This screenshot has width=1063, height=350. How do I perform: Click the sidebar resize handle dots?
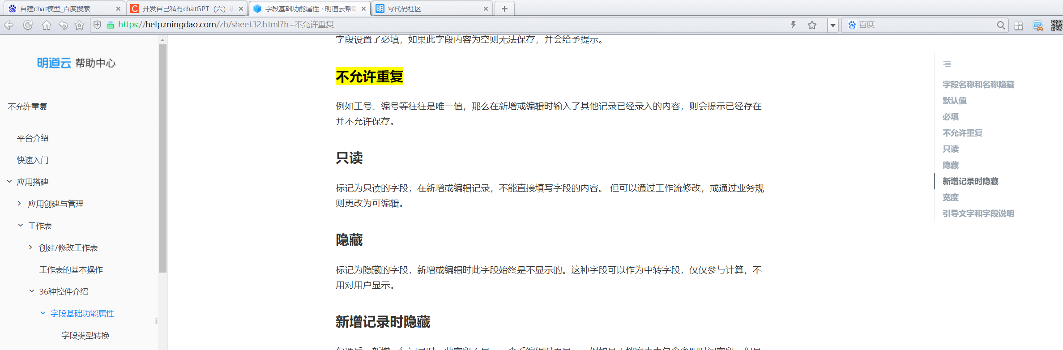point(156,321)
